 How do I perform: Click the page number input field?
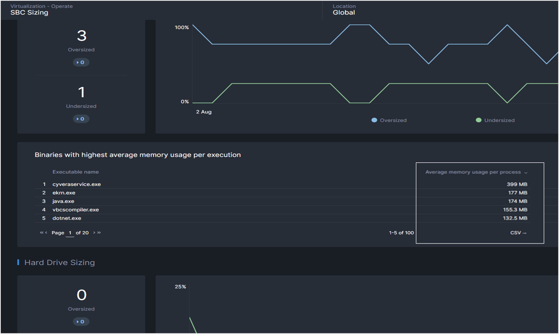(x=70, y=233)
